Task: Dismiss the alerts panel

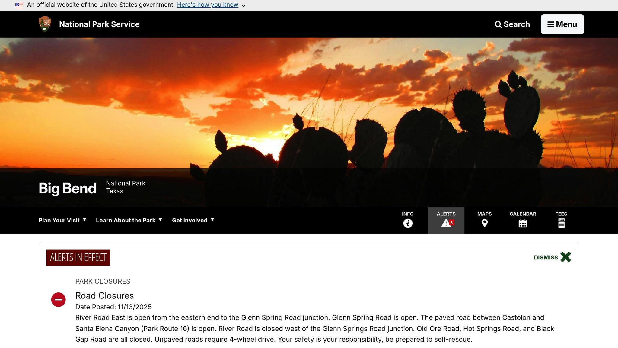Action: [552, 257]
